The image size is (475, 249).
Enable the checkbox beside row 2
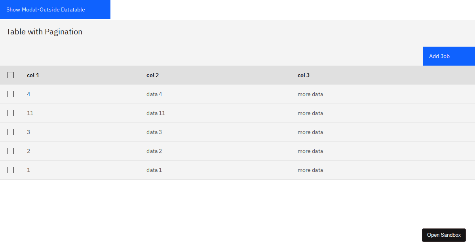(x=11, y=151)
